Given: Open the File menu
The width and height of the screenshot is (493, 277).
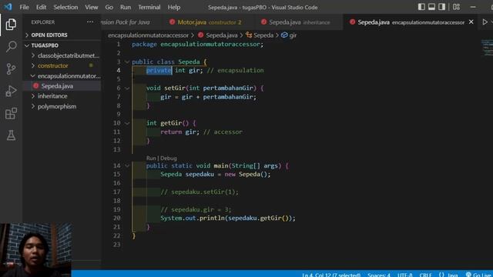Looking at the screenshot, I should tap(24, 7).
